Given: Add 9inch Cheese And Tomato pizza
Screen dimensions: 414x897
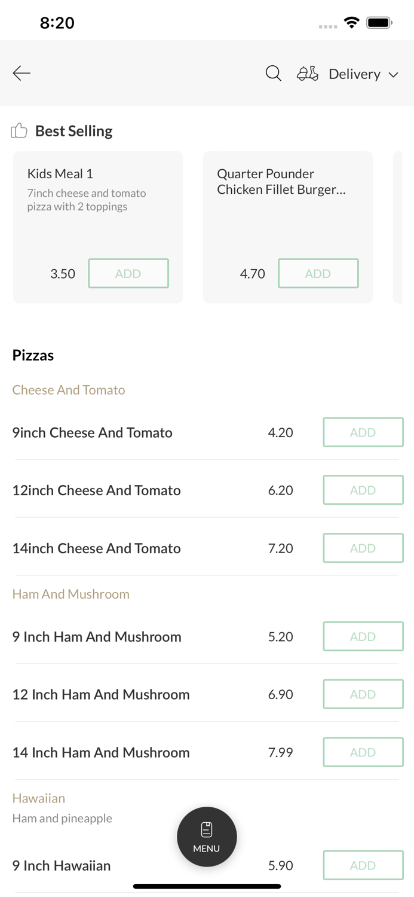Looking at the screenshot, I should point(363,432).
